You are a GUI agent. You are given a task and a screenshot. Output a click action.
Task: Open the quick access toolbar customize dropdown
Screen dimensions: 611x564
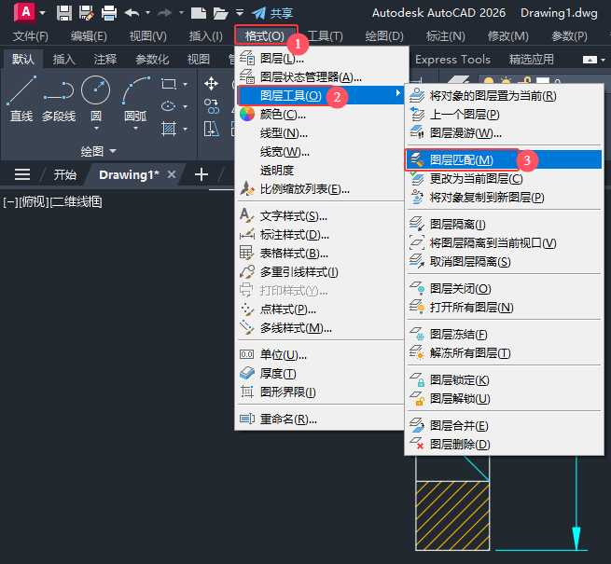(240, 13)
